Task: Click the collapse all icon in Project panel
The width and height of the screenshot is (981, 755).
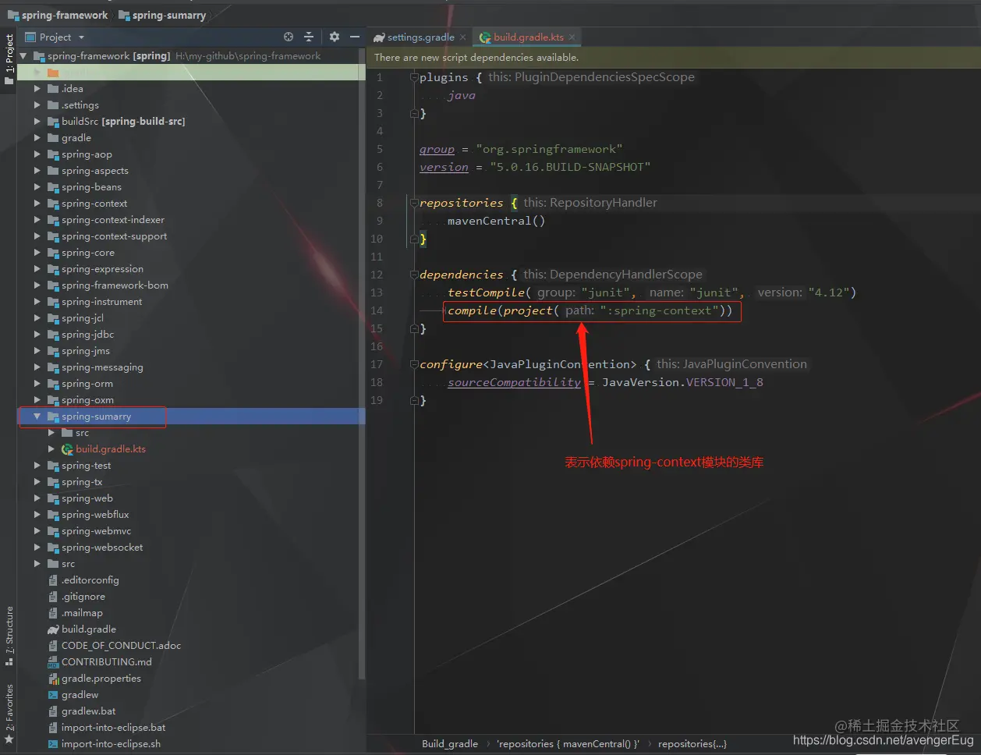Action: [309, 37]
